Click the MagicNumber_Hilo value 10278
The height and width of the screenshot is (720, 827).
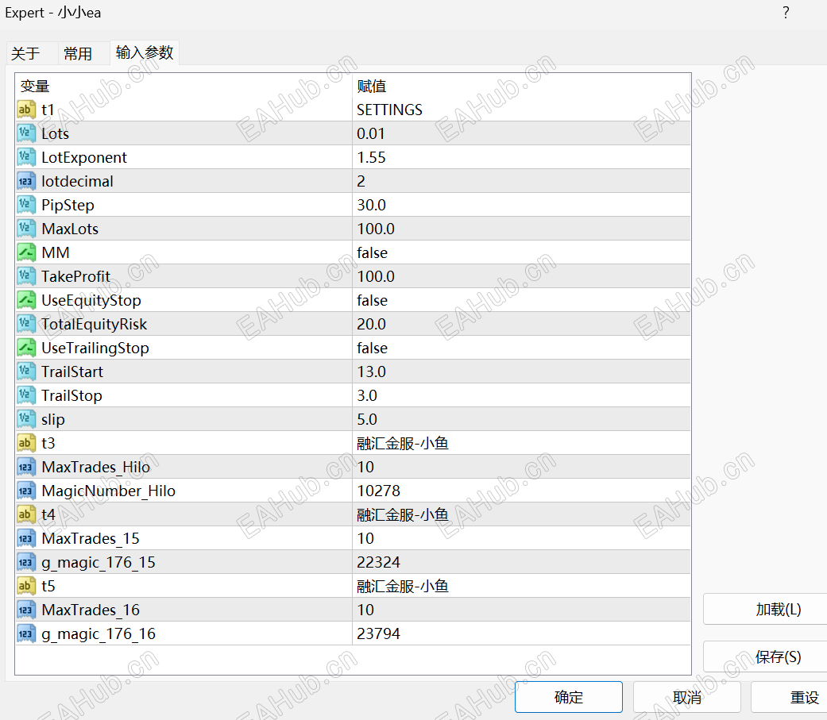[x=378, y=491]
